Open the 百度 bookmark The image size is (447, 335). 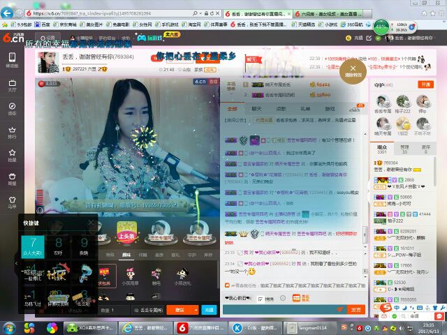click(42, 24)
